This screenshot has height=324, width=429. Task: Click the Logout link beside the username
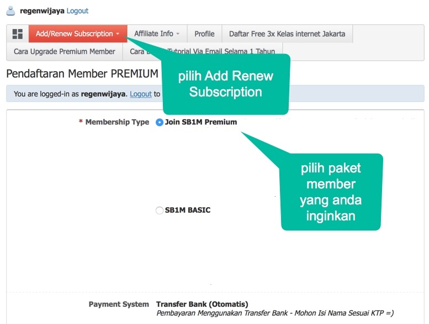77,10
